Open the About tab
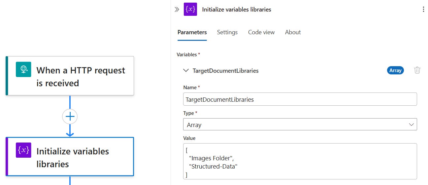This screenshot has width=428, height=185. pyautogui.click(x=293, y=32)
